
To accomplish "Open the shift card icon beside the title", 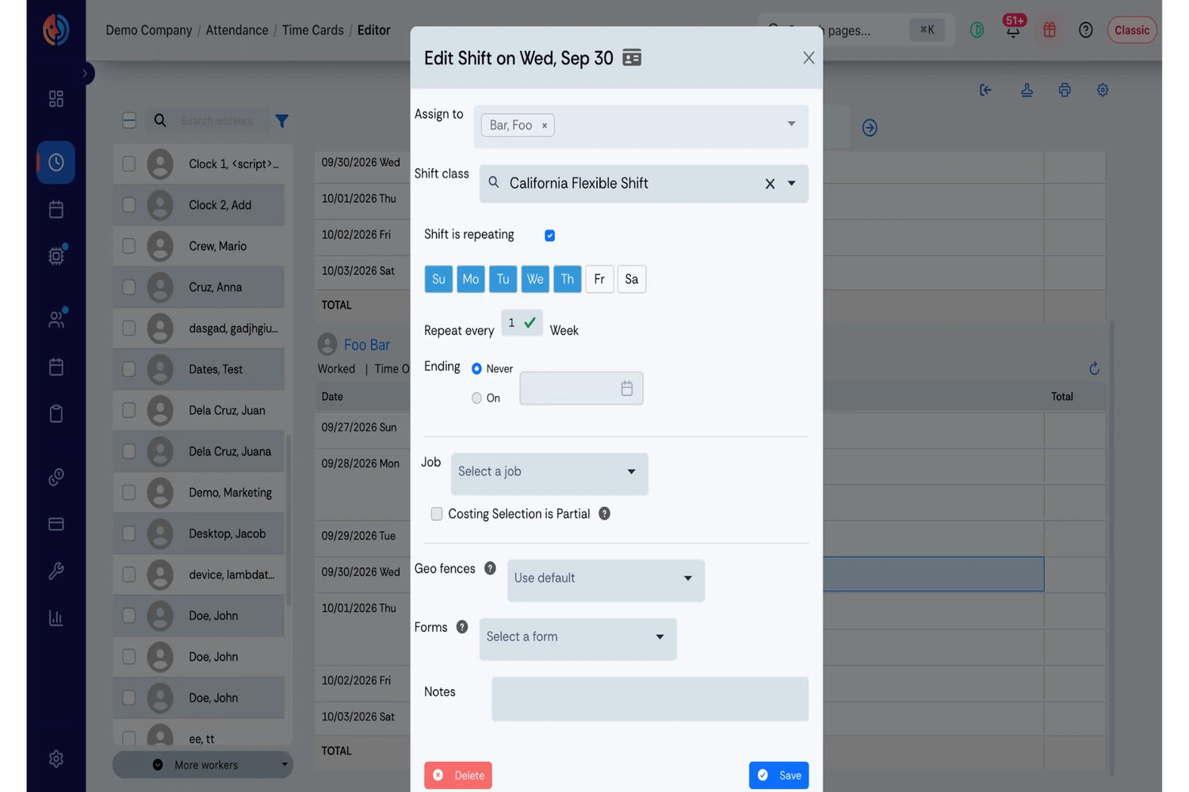I will (x=632, y=58).
